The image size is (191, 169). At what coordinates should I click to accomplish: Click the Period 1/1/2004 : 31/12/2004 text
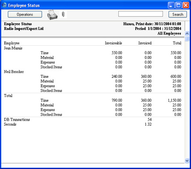(158, 29)
